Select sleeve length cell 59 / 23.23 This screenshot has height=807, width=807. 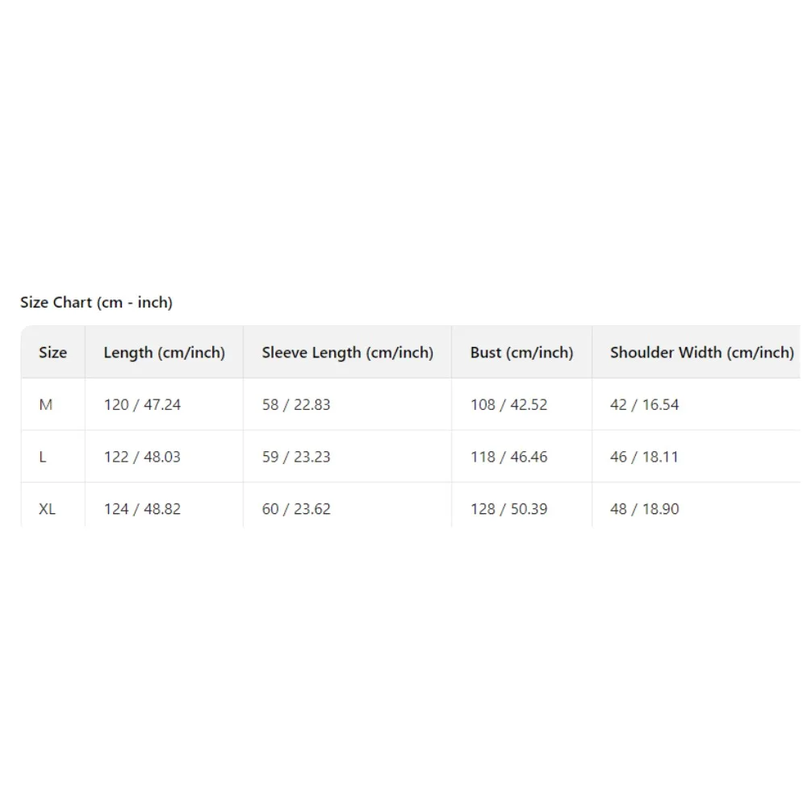tap(295, 457)
